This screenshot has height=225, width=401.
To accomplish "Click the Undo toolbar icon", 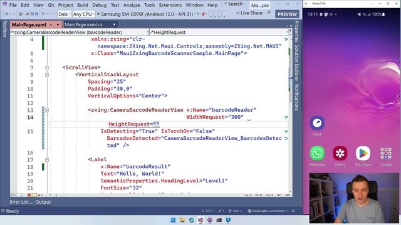I will point(43,14).
